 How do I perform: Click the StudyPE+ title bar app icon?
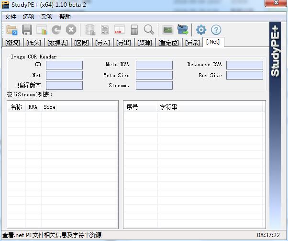[x=6, y=5]
